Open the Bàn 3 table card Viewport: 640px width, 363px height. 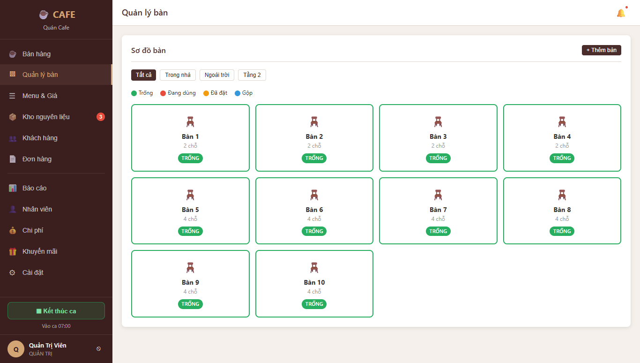[438, 138]
